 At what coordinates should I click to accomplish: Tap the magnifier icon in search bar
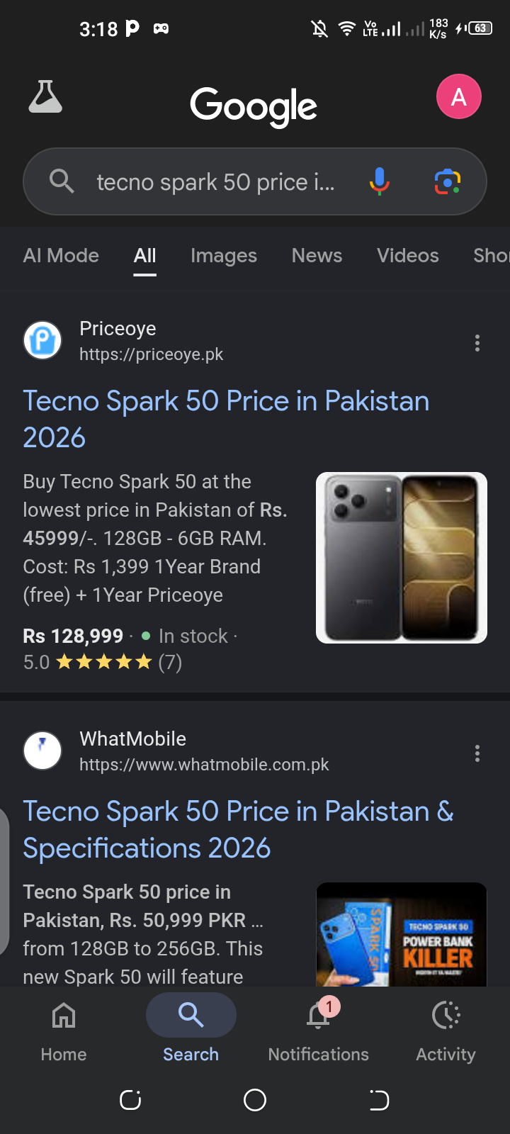pyautogui.click(x=62, y=181)
